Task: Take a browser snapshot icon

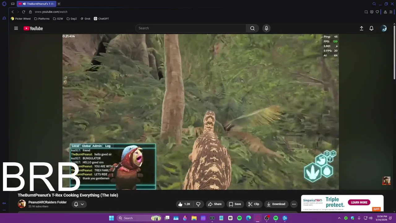Action: point(366,12)
